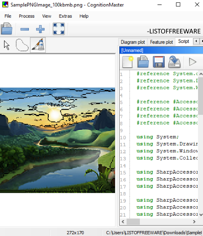The image size is (203, 236).
Task: Switch to the Feature plot tab
Action: [x=161, y=42]
